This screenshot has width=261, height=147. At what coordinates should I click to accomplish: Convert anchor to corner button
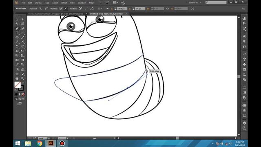41,9
